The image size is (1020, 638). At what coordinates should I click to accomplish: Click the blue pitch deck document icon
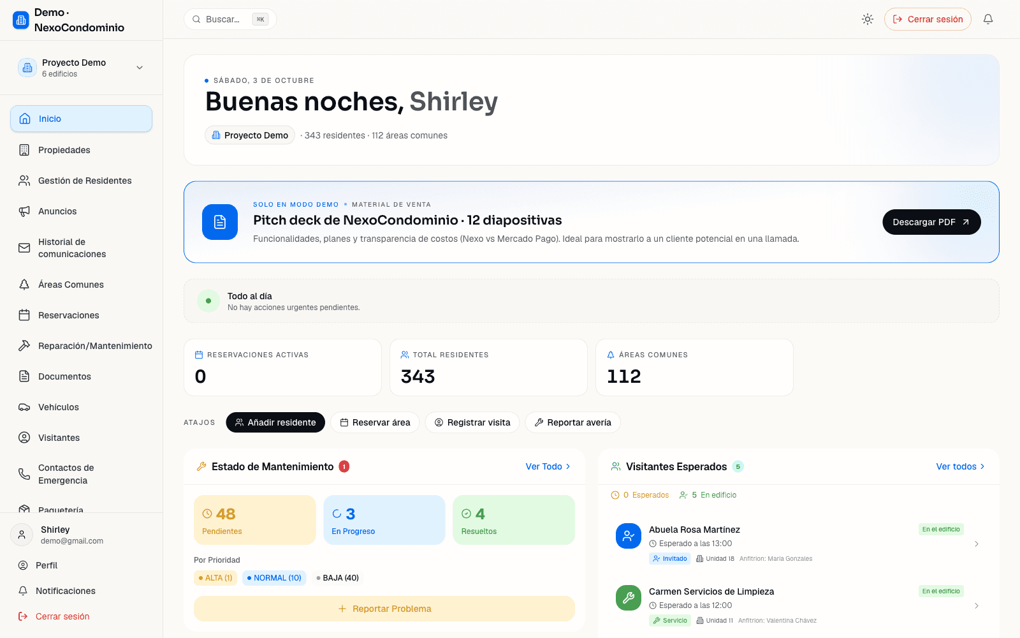click(x=220, y=222)
